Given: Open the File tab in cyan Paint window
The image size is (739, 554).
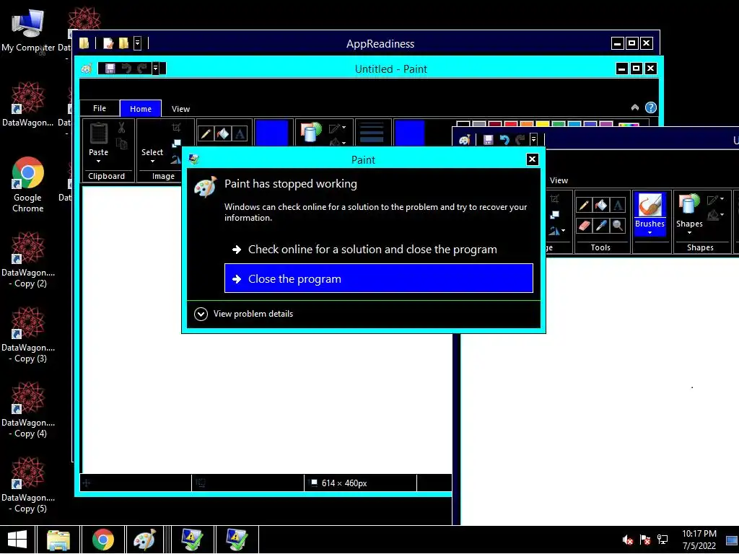Looking at the screenshot, I should [x=100, y=108].
